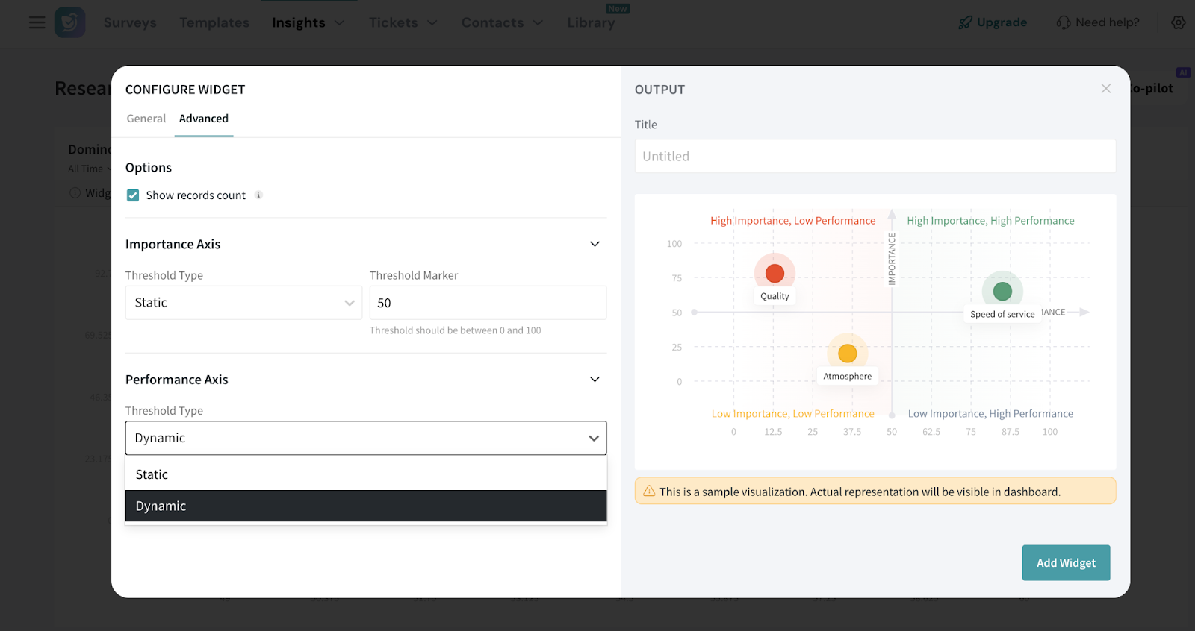Click the green Speed of service point
Image resolution: width=1195 pixels, height=631 pixels.
point(1002,292)
